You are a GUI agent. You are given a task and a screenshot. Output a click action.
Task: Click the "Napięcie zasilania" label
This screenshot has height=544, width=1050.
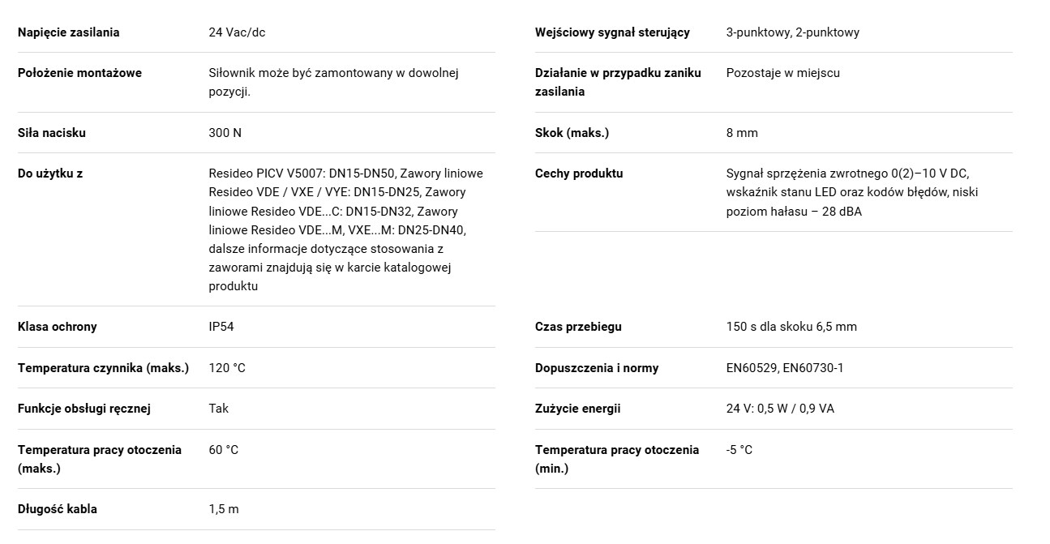tap(68, 32)
